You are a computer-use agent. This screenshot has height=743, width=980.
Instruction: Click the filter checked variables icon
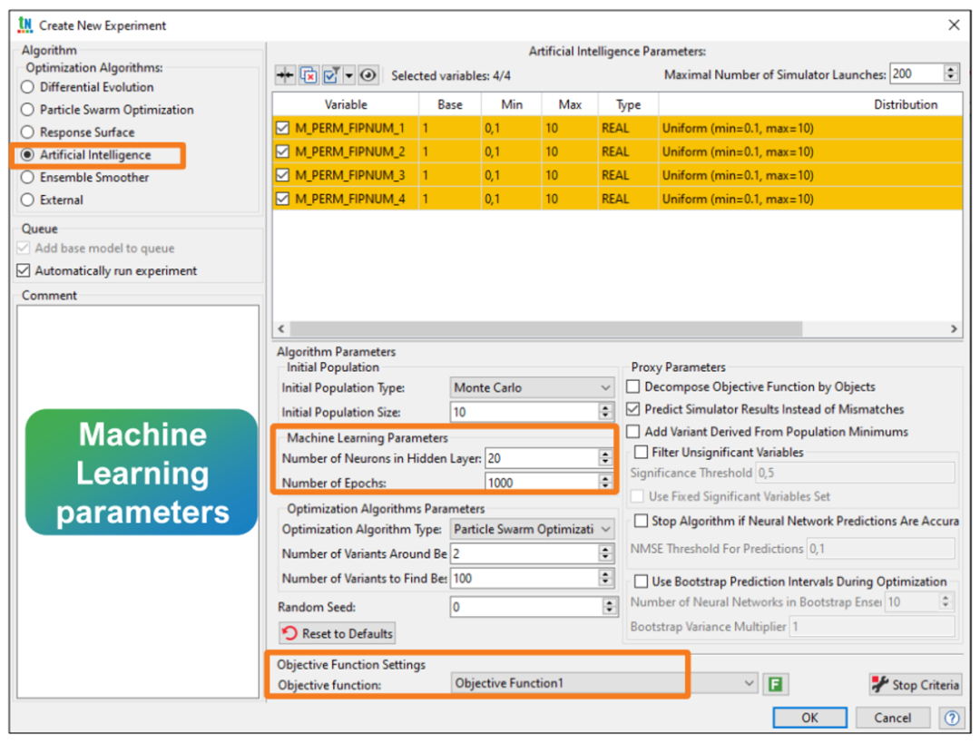[x=331, y=75]
